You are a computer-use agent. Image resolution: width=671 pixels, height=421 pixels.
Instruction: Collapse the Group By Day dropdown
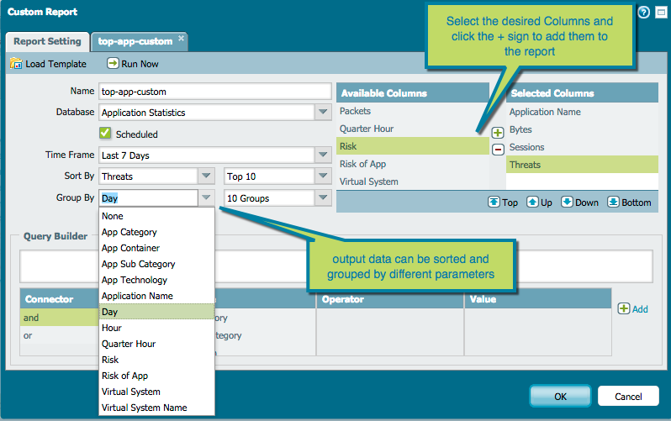pos(206,197)
